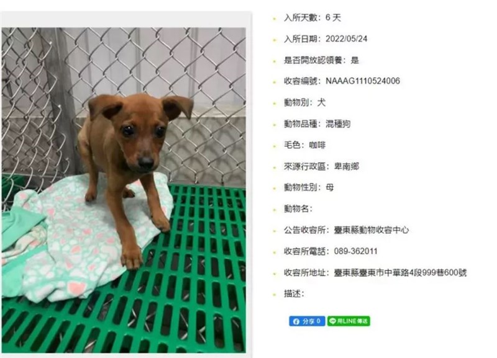The height and width of the screenshot is (358, 497).
Task: Click the 毛色 咖啡 entry
Action: [x=304, y=145]
